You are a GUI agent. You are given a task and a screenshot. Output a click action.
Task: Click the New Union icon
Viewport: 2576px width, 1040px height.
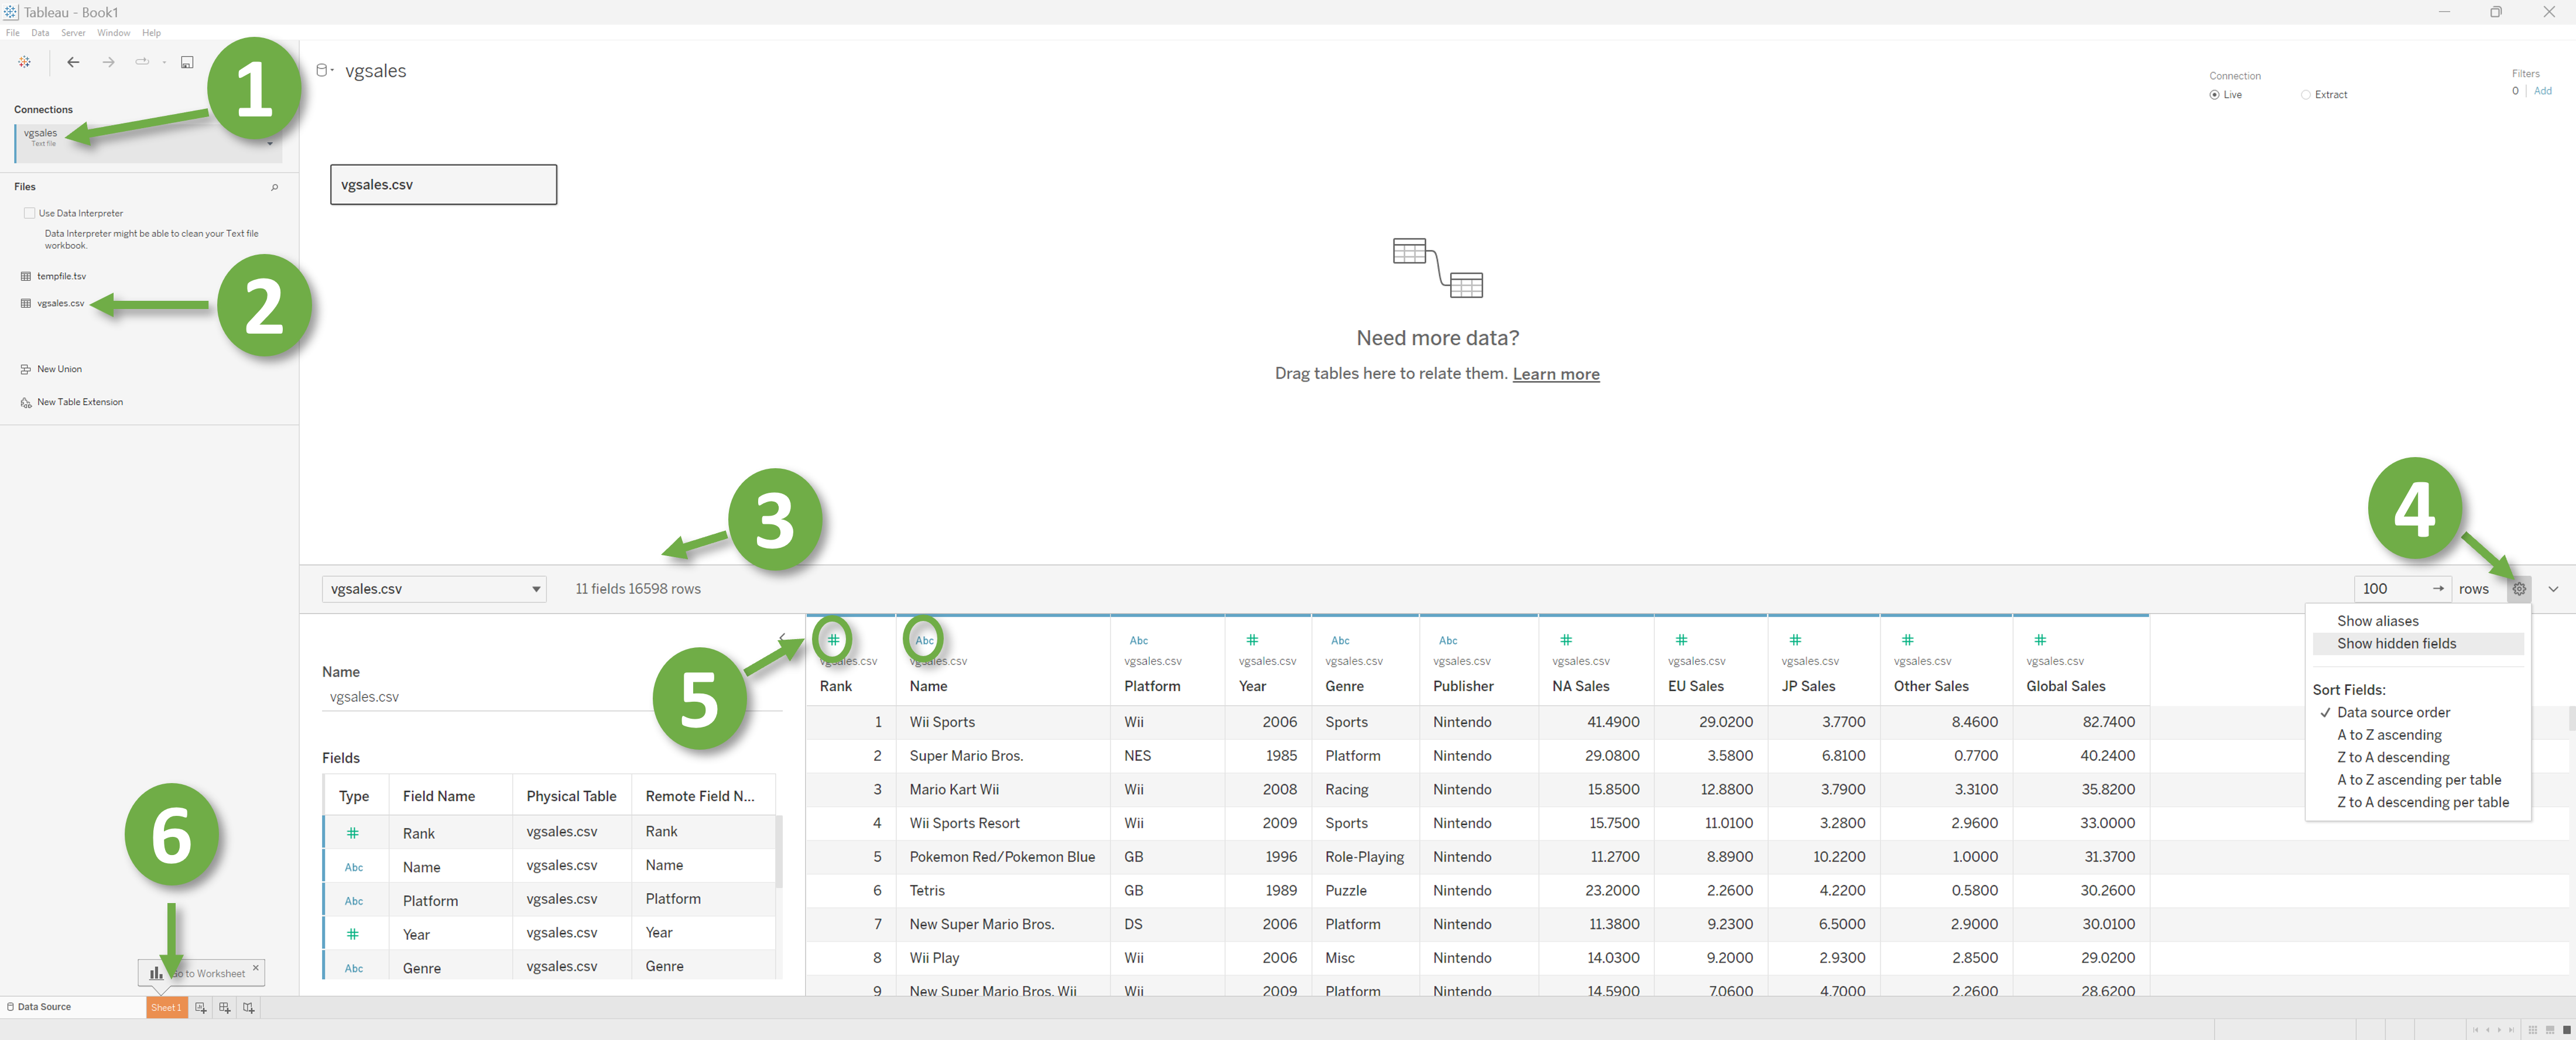(26, 369)
